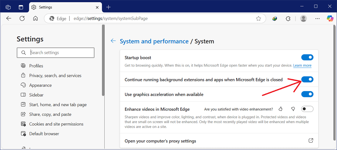This screenshot has height=150, width=337.
Task: Open the tab actions menu icon
Action: point(21,7)
